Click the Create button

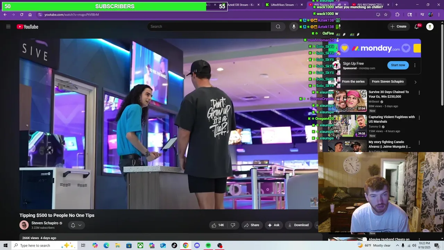pos(398,27)
